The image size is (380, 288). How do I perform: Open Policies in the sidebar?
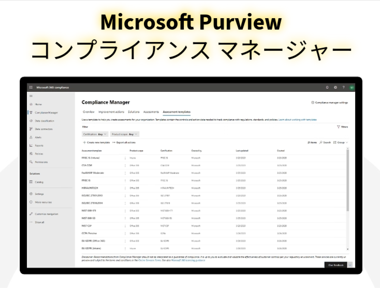click(39, 154)
